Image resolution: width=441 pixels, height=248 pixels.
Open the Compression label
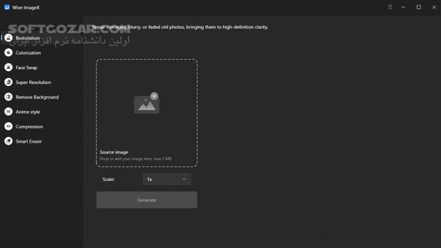pos(29,127)
